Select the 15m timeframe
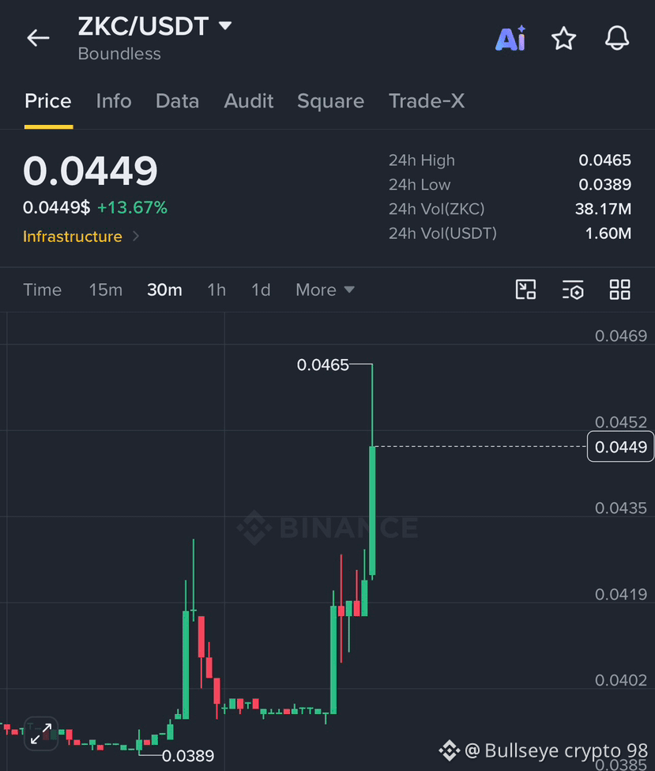 (x=106, y=289)
